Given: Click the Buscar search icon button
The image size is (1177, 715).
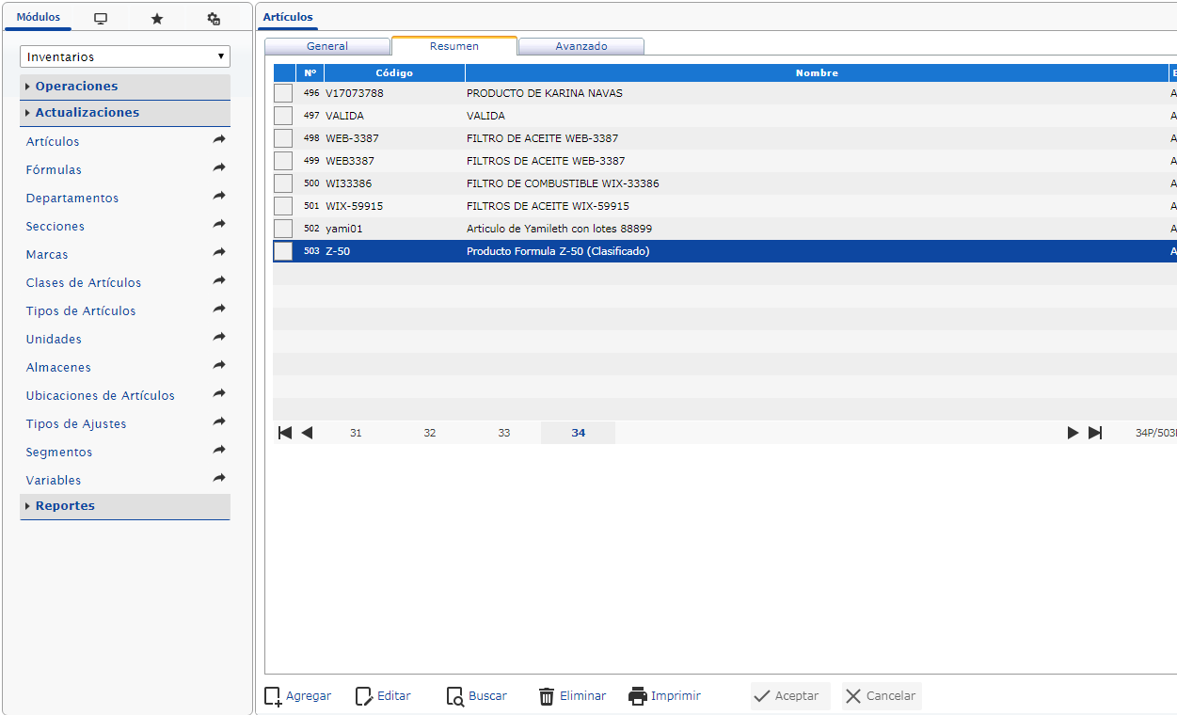Looking at the screenshot, I should pyautogui.click(x=477, y=696).
